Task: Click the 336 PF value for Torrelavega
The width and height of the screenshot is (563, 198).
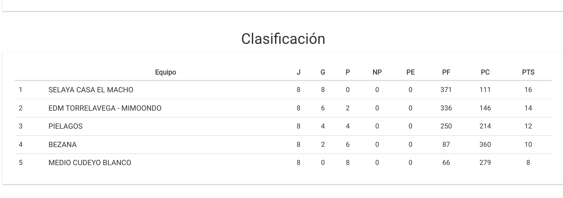Action: 446,108
